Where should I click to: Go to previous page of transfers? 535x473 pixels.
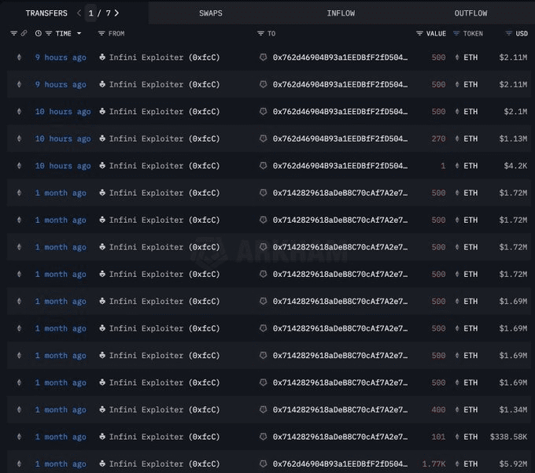(79, 13)
